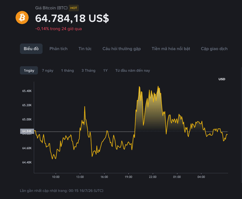This screenshot has width=242, height=199.
Task: Click the 13:00 tick on the time axis
Action: tap(80, 177)
